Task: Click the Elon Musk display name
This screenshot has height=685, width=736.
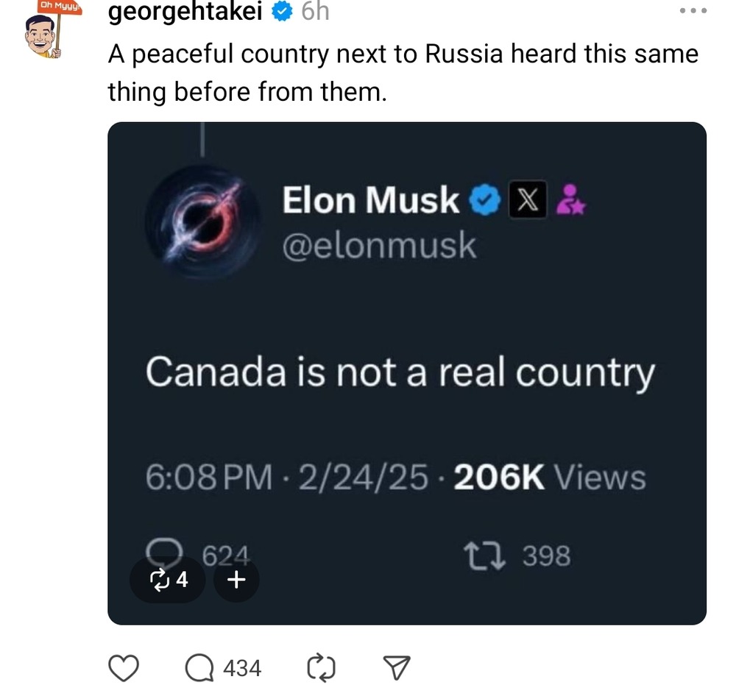Action: click(370, 199)
